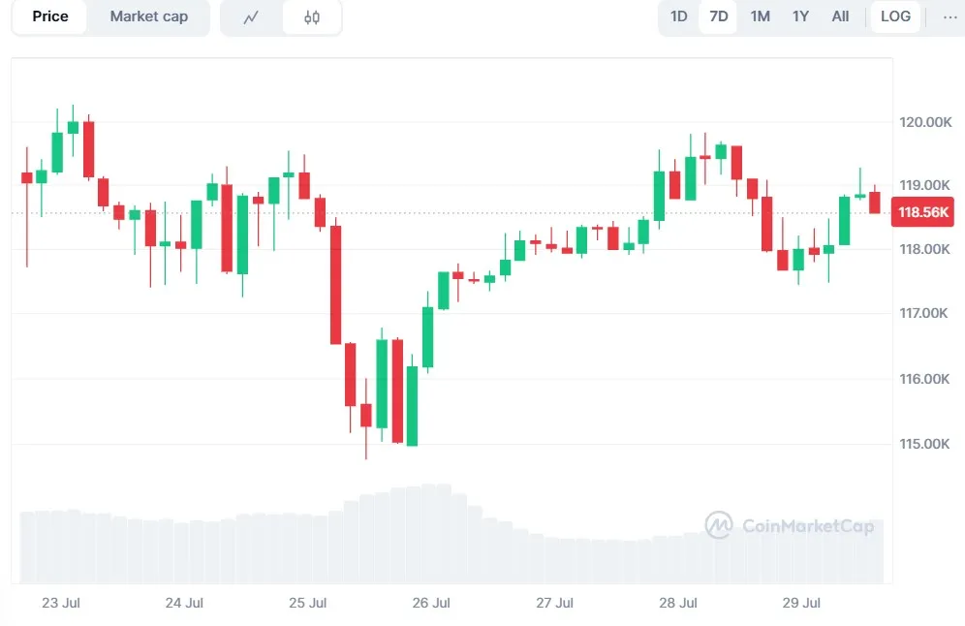
Task: Select the 1D timeframe button
Action: [677, 16]
